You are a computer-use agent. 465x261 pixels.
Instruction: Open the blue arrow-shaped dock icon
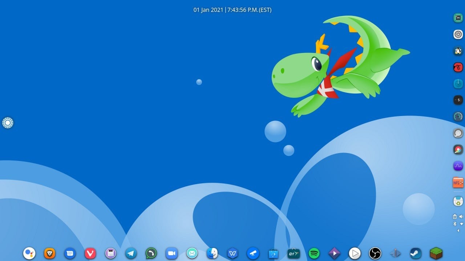pos(395,253)
